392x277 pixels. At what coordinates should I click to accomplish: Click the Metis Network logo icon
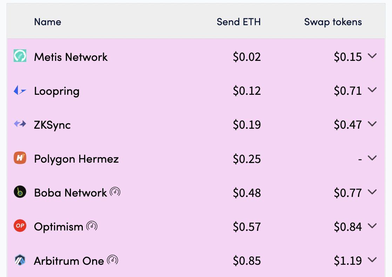[x=20, y=56]
